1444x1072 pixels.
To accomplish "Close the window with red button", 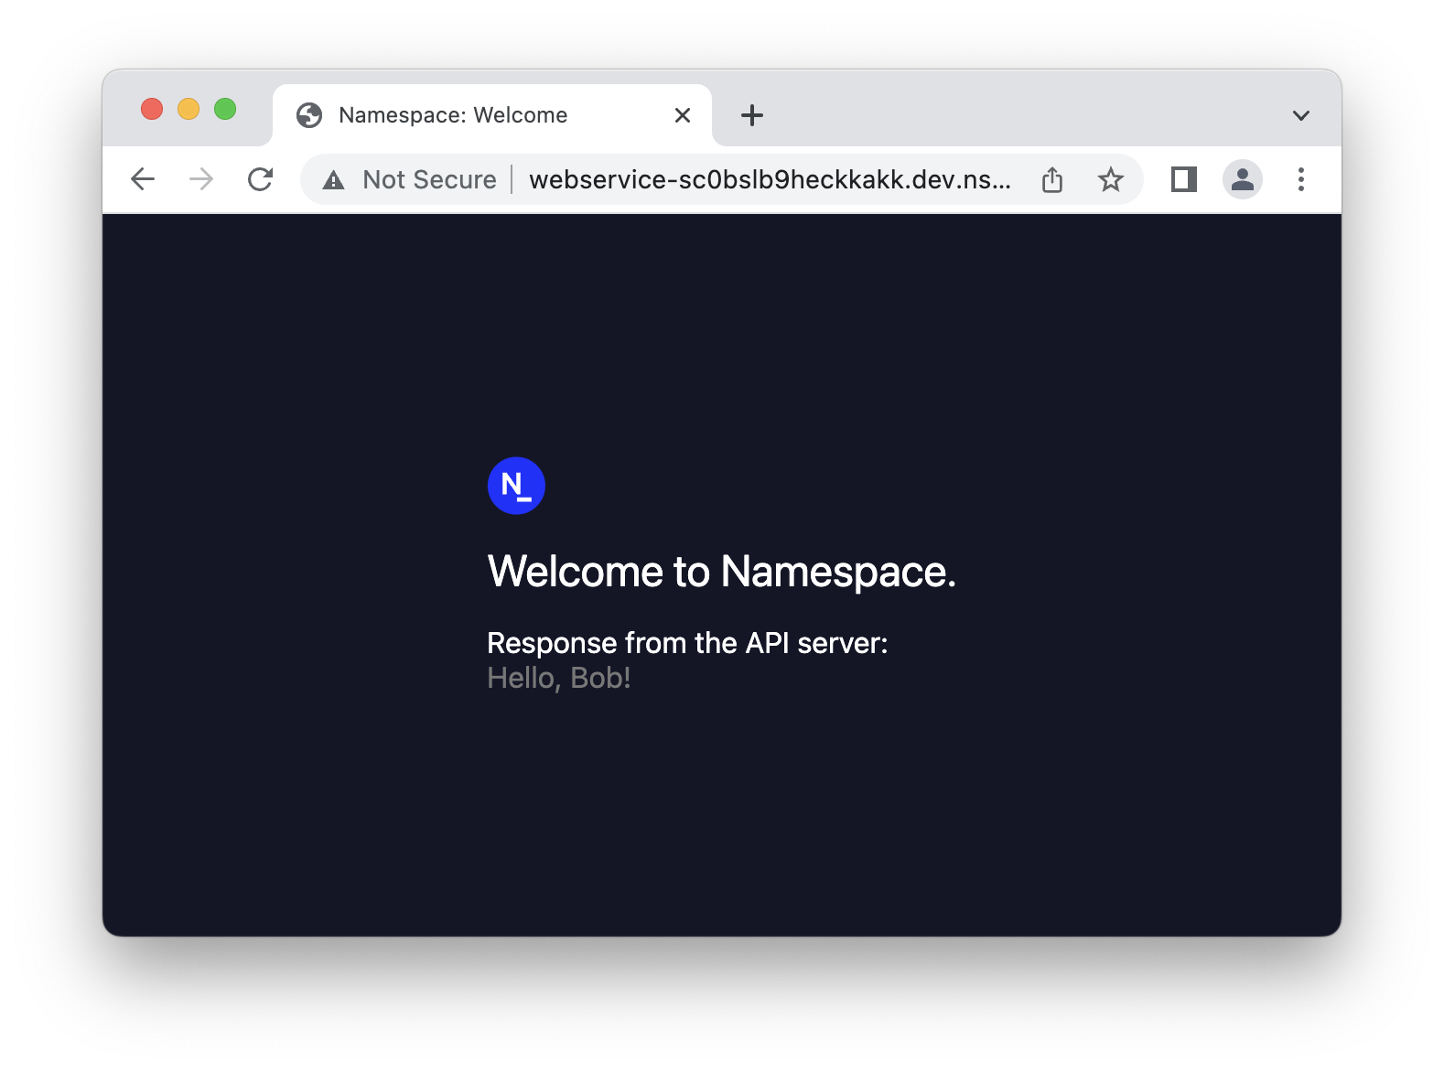I will point(152,109).
